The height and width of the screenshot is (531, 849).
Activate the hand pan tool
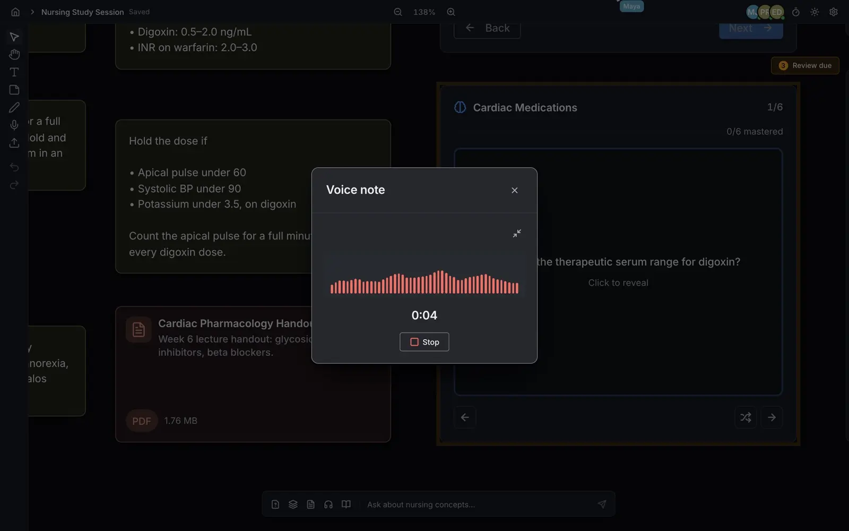click(x=14, y=54)
